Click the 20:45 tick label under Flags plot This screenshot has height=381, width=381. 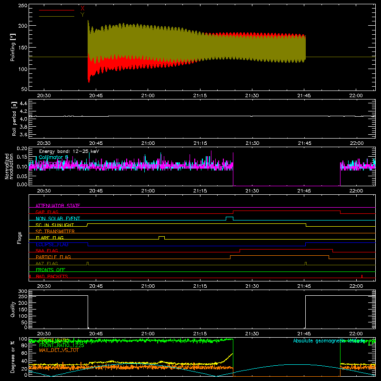(96, 286)
